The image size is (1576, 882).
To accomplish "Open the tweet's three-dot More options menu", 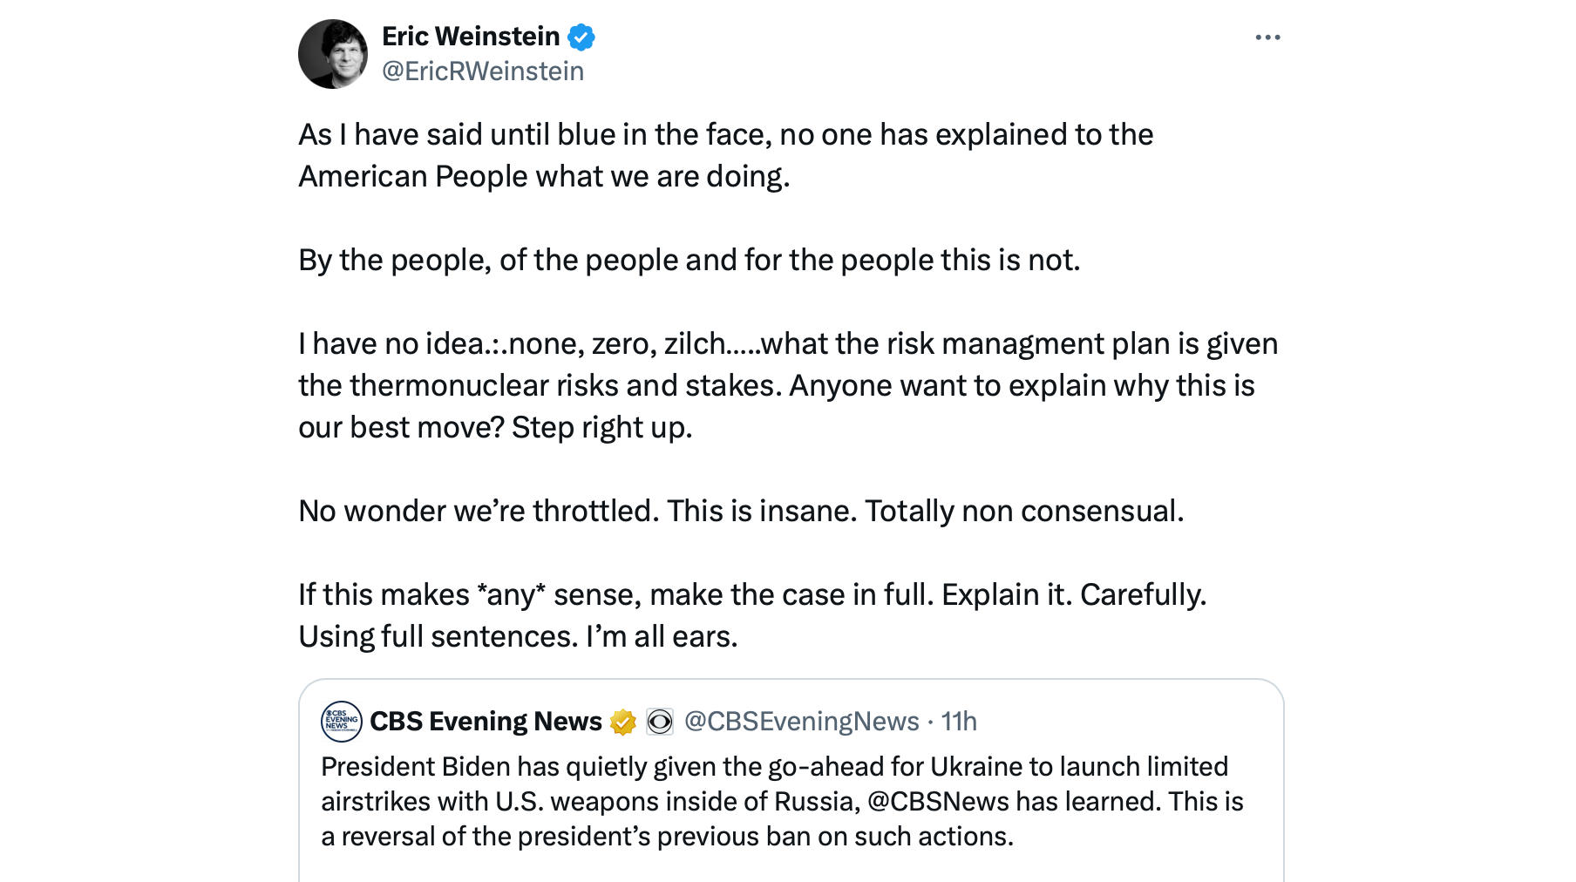I will (1267, 37).
